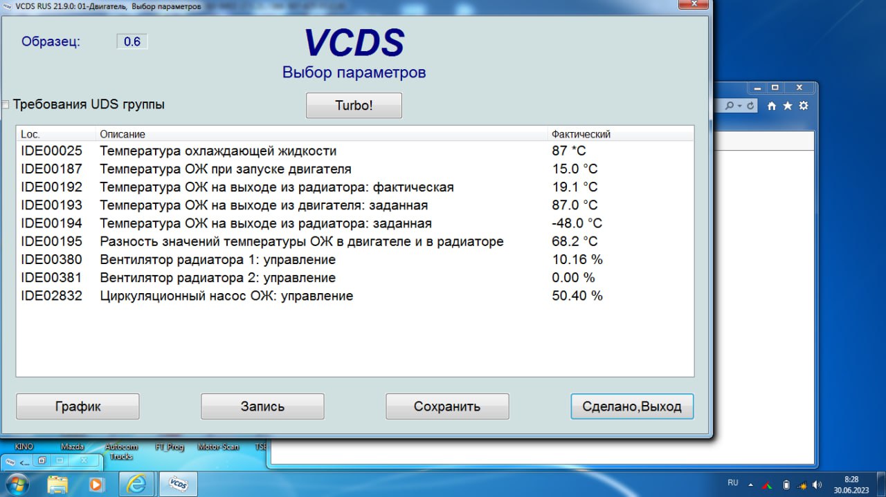The width and height of the screenshot is (886, 497).
Task: Click the Фактический column header
Action: coord(620,134)
